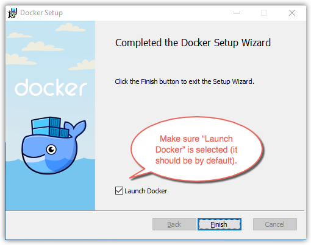Click the topmost cloud in the banner

[x=70, y=27]
